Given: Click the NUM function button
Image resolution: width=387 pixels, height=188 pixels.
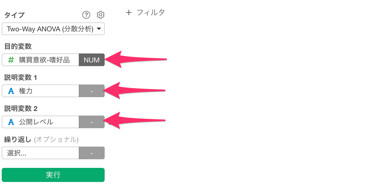Looking at the screenshot, I should pyautogui.click(x=92, y=60).
